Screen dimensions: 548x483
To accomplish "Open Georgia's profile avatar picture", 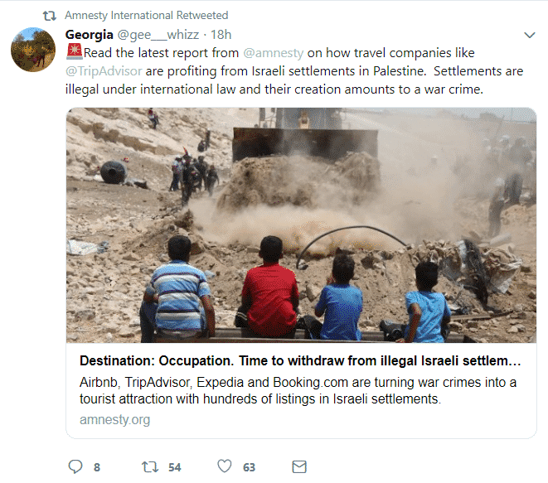I will [33, 50].
